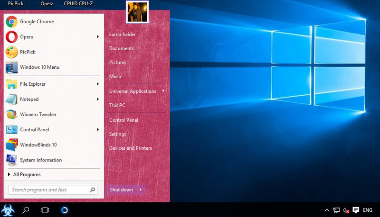The height and width of the screenshot is (217, 380).
Task: Open Task View on taskbar
Action: tap(45, 210)
